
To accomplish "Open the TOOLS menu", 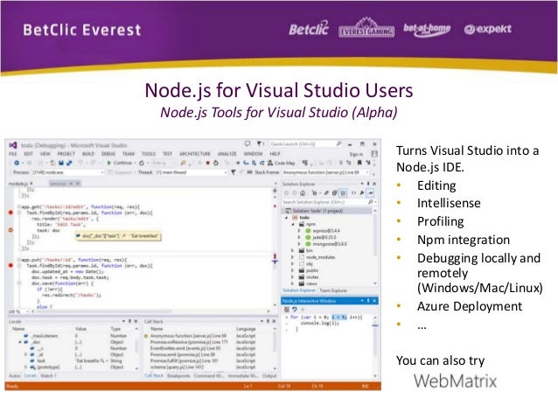I will click(149, 154).
